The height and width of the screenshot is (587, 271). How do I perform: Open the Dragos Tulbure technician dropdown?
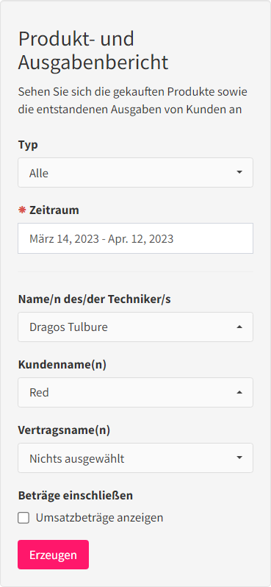135,327
